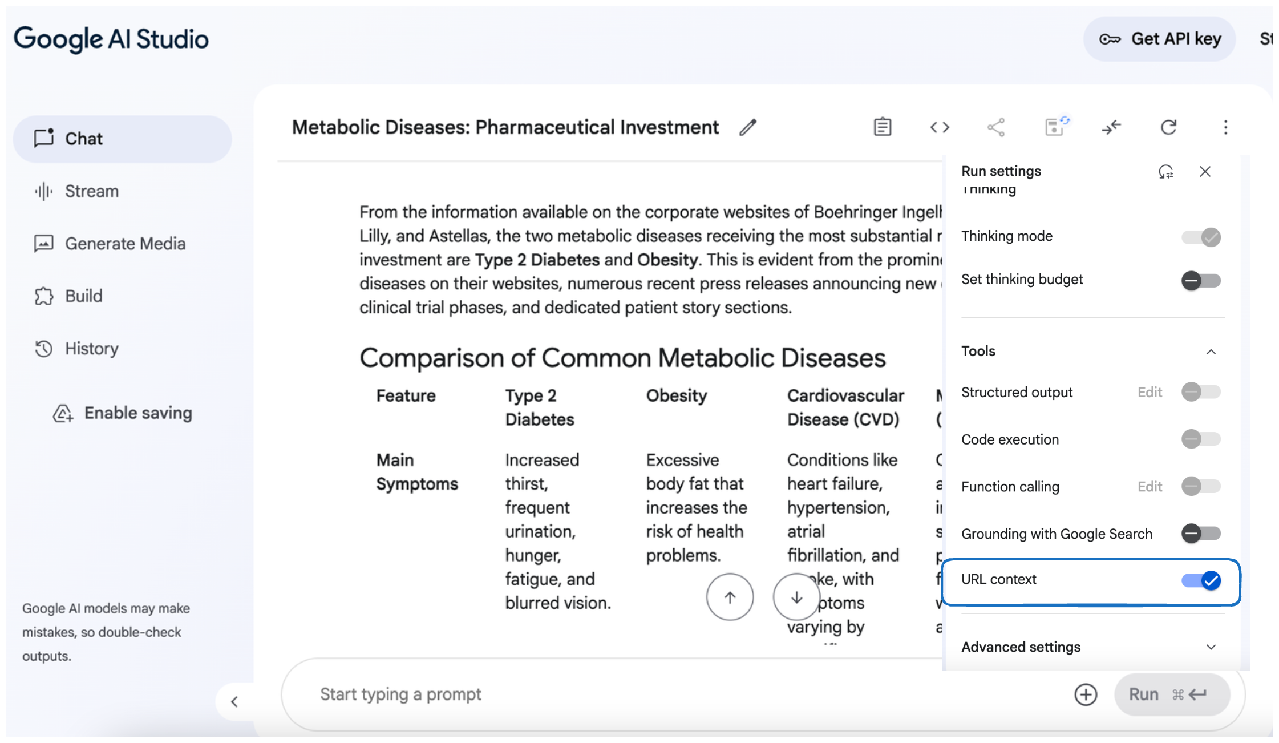Click the Get code angle-brackets icon

940,127
